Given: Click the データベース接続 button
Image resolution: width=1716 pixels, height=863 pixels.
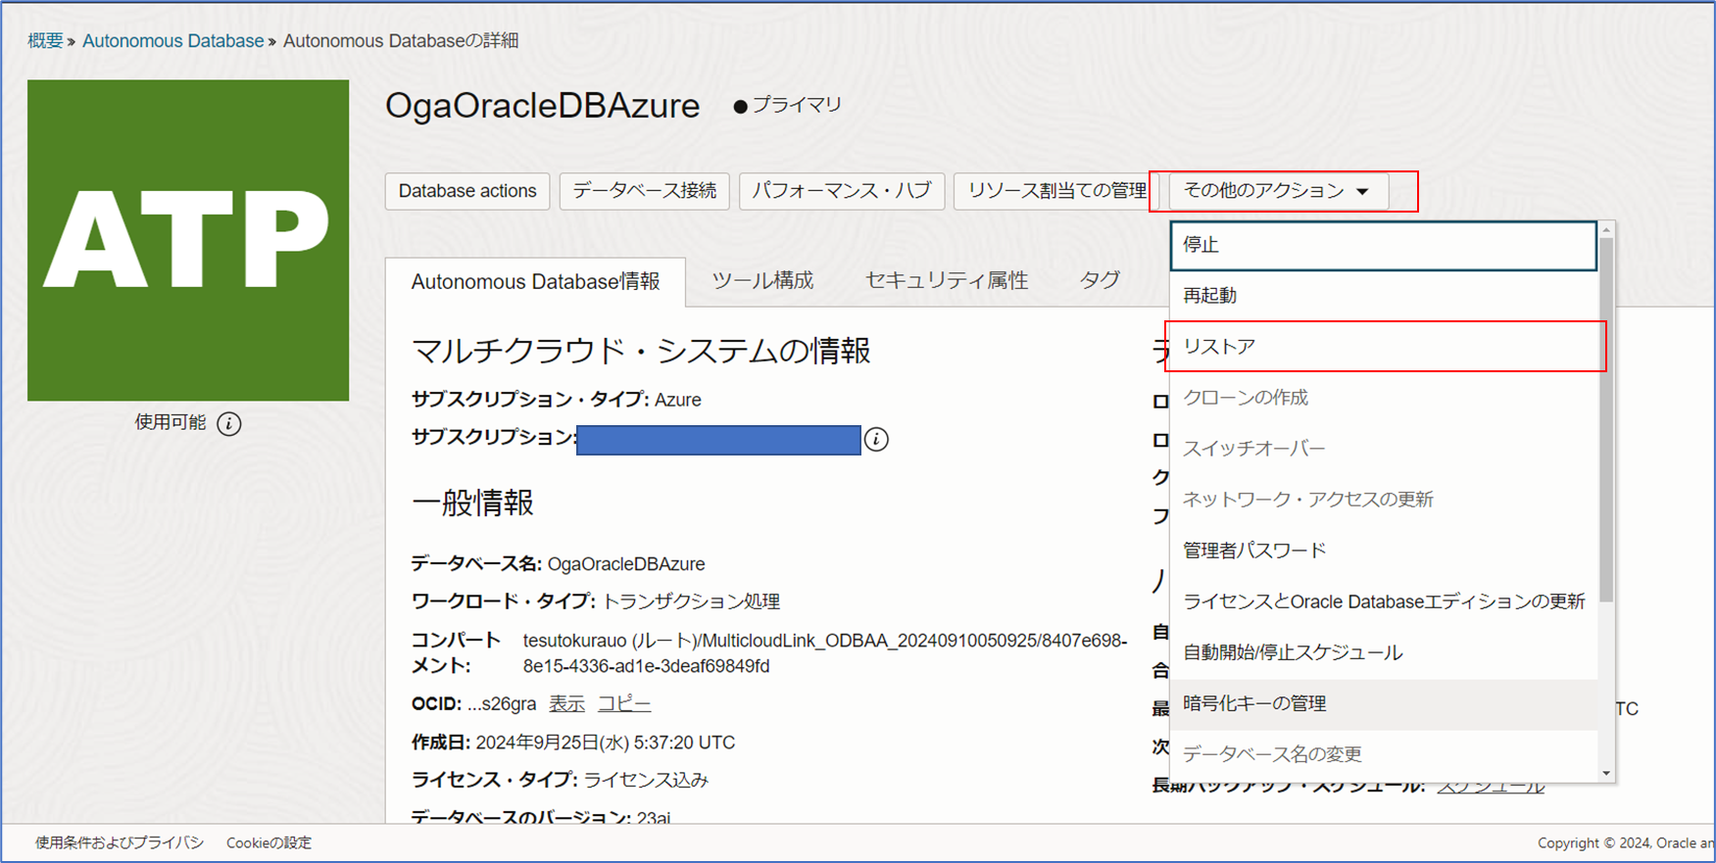Looking at the screenshot, I should (645, 191).
